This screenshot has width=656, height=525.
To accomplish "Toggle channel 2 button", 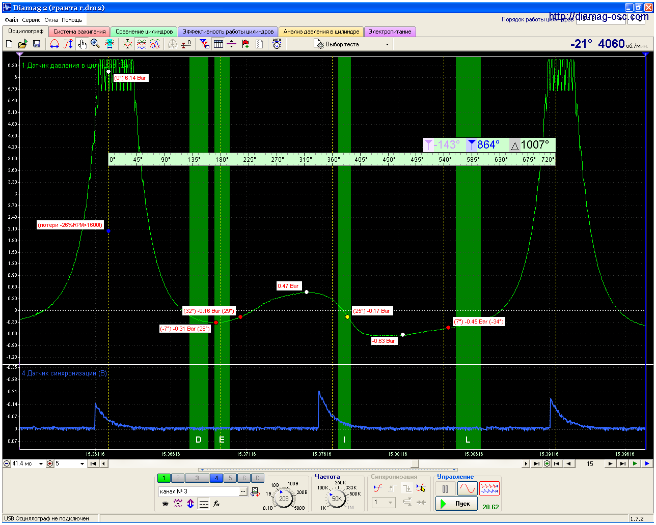I will pos(178,478).
